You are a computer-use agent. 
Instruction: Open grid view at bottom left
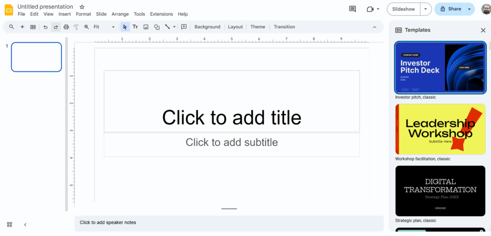(x=10, y=225)
